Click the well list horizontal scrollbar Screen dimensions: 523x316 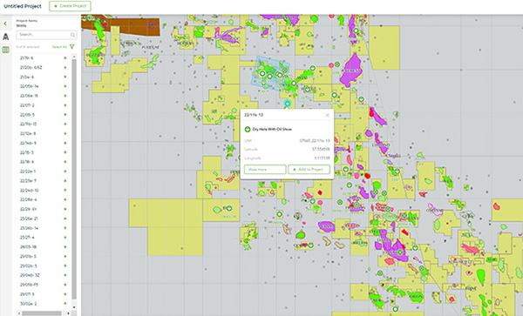(42, 313)
